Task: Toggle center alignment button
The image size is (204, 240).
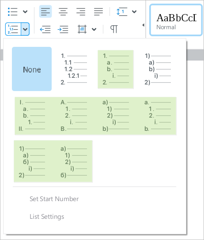Action: coord(63,11)
